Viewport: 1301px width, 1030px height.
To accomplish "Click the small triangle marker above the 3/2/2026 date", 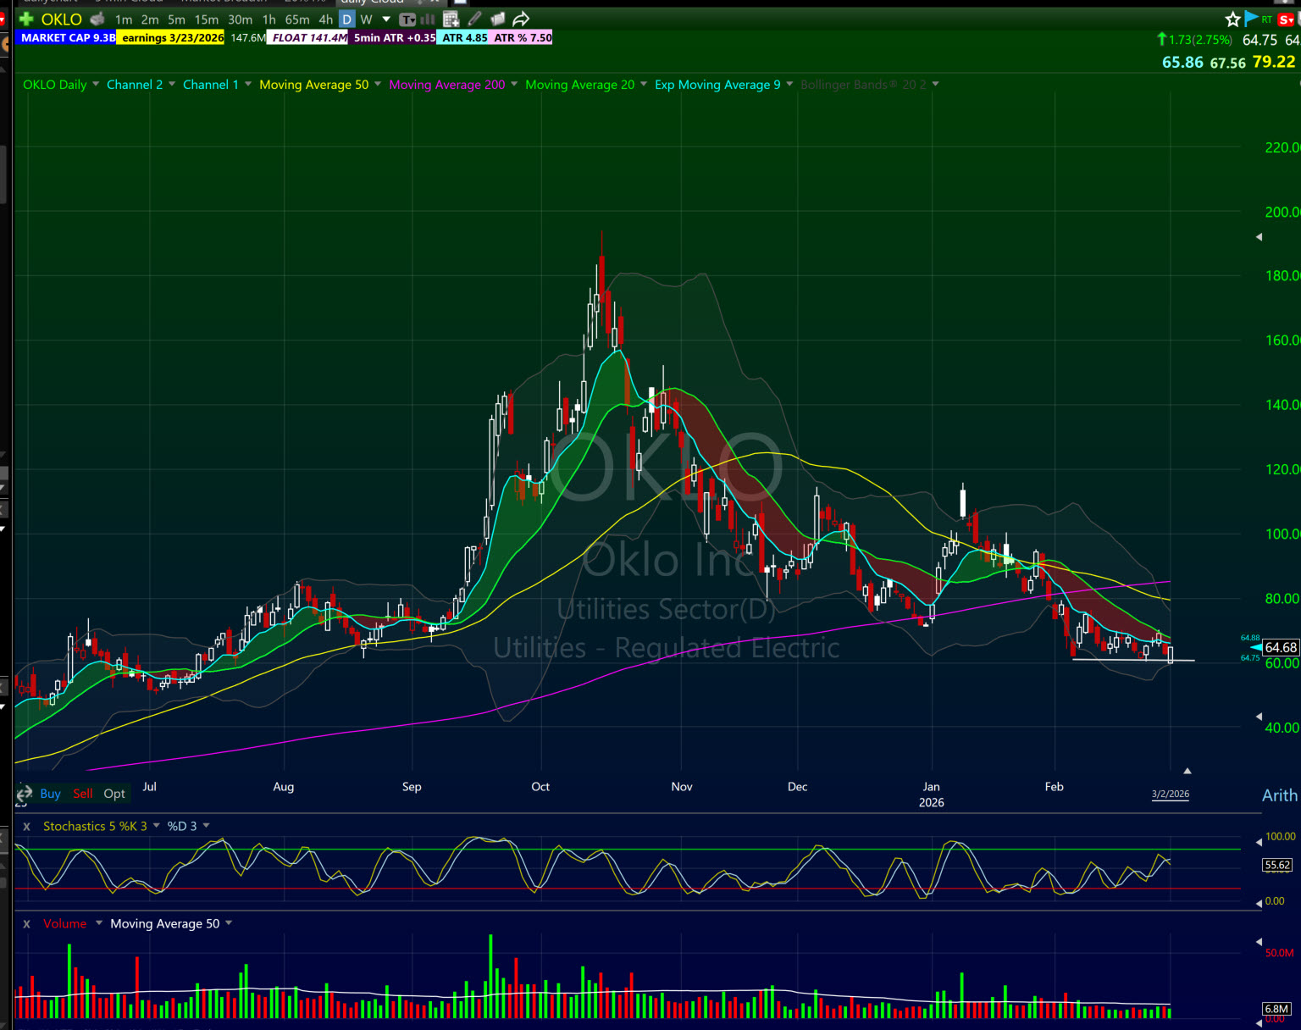I will 1188,771.
